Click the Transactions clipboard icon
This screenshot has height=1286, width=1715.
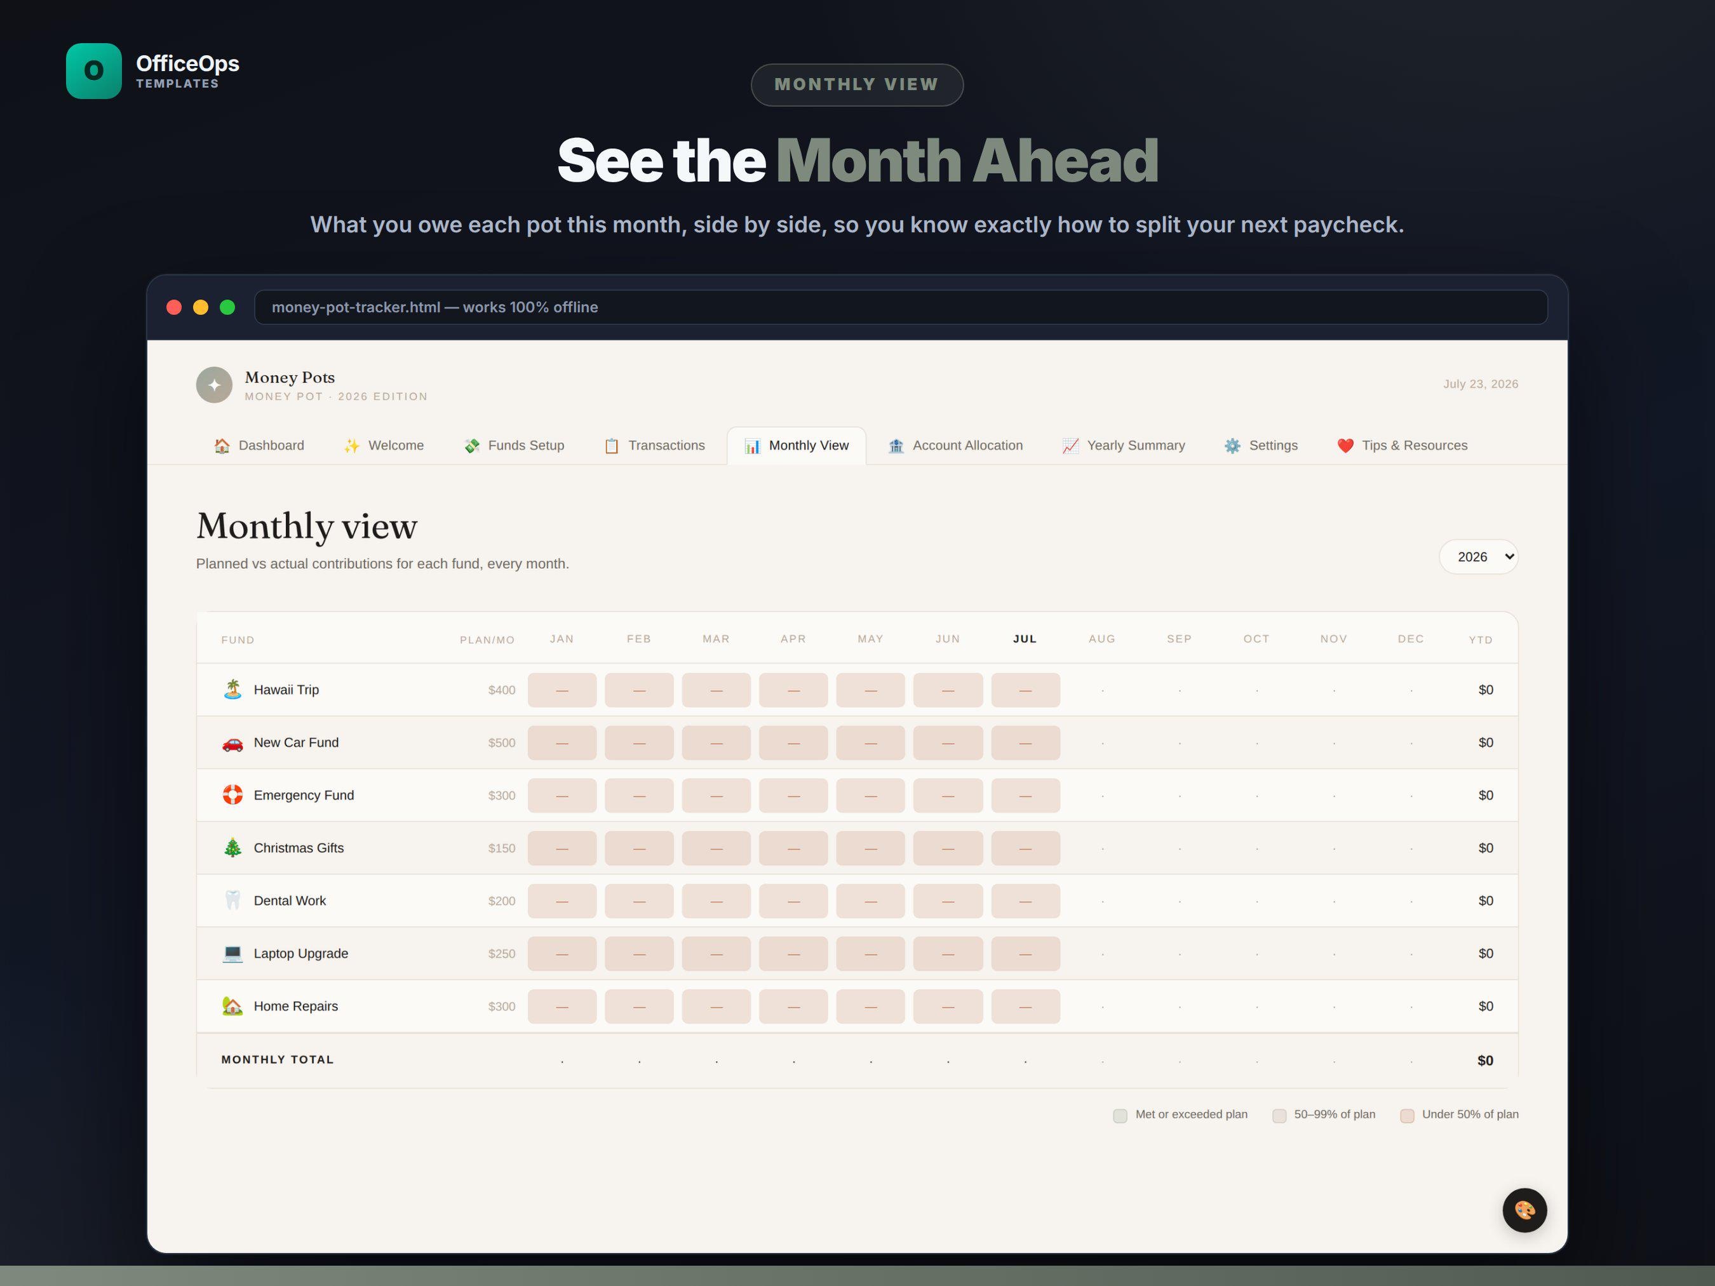(x=612, y=446)
